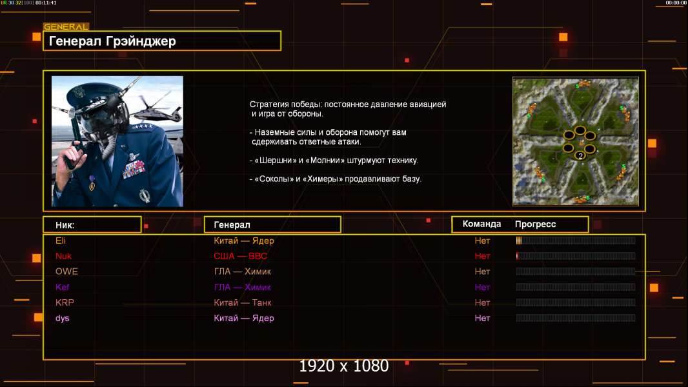Click Nuk's loading progress bar
This screenshot has width=688, height=387.
576,256
